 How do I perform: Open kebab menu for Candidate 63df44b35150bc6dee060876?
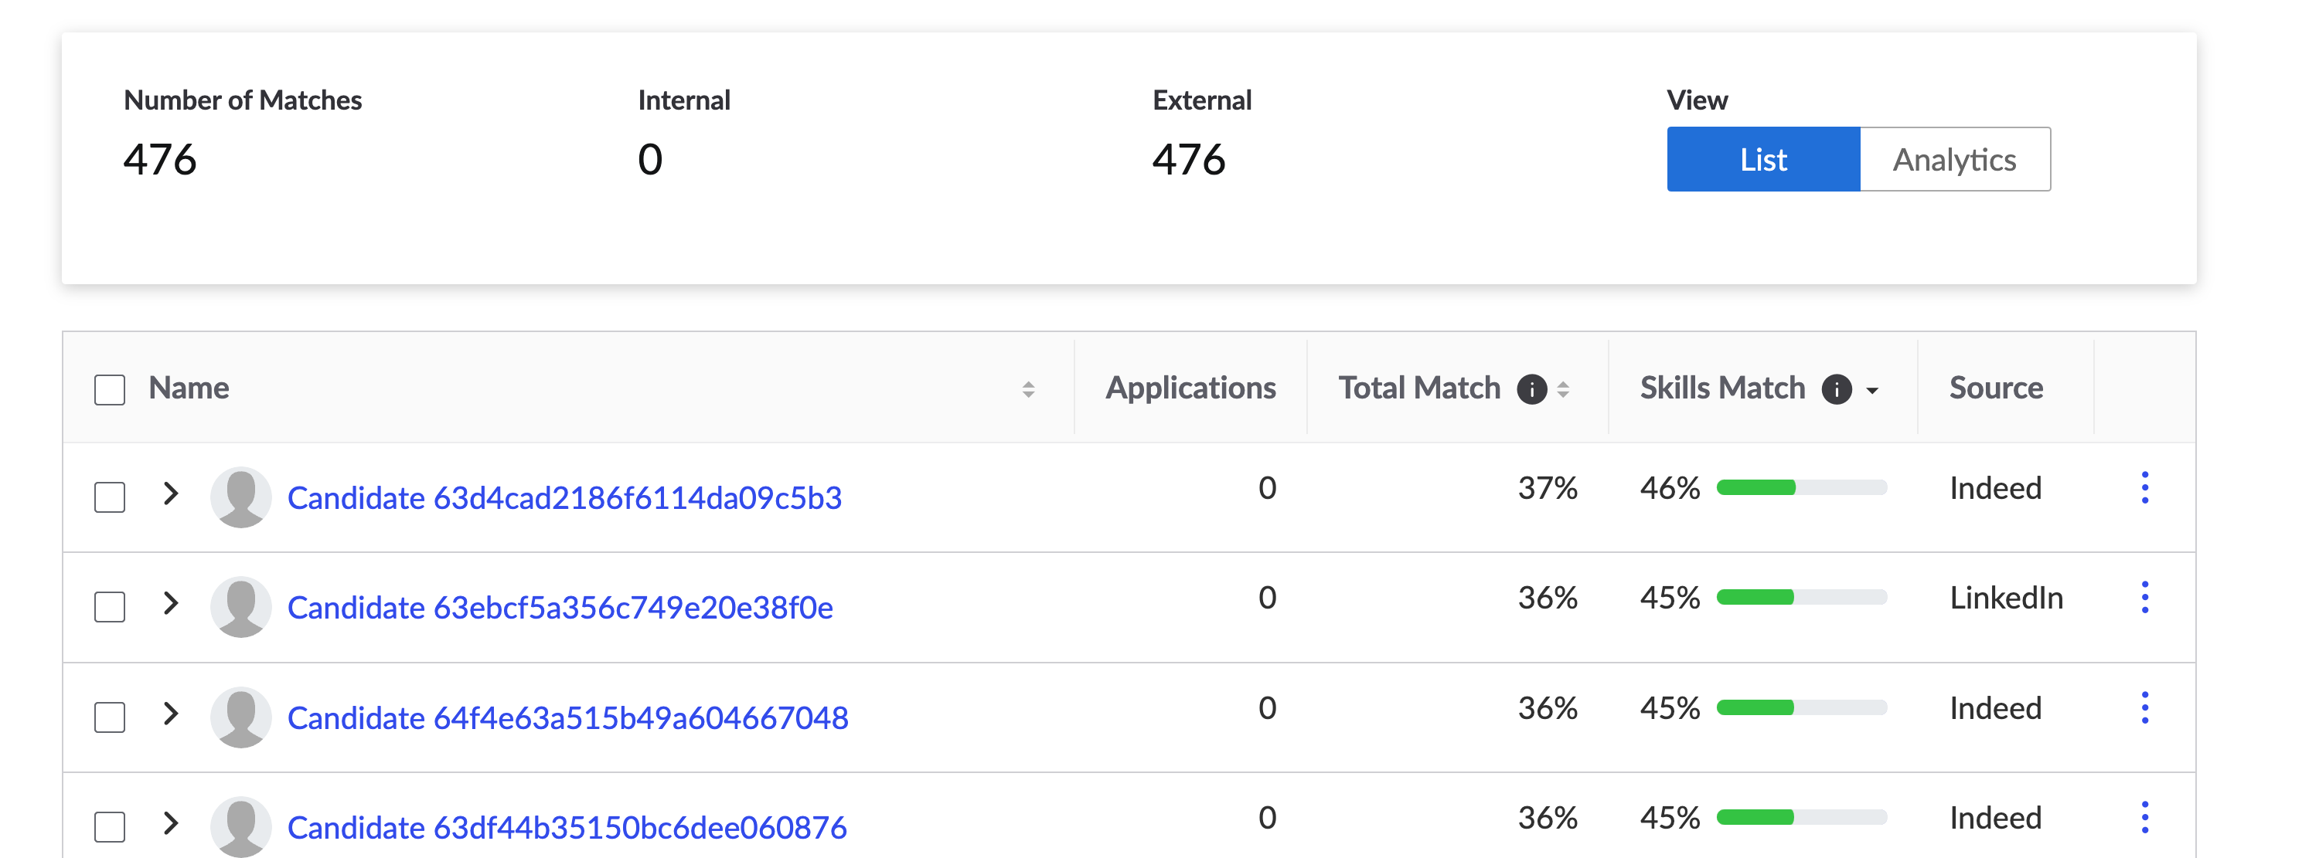2145,818
